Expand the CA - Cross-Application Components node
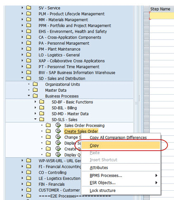Screen dimensions: 174x200 pyautogui.click(x=22, y=37)
